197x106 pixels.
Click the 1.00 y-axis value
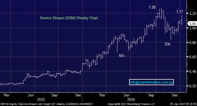click(x=193, y=28)
